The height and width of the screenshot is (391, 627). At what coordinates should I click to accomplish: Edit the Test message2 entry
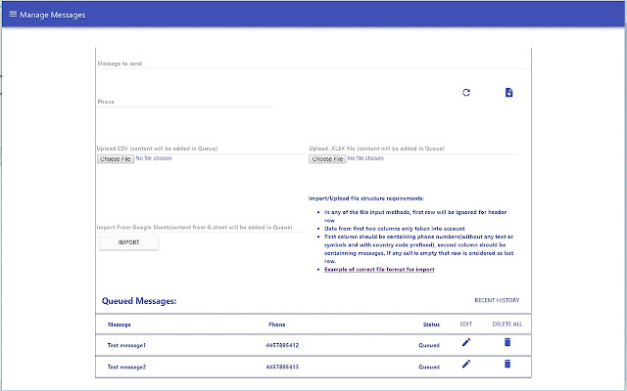tap(466, 365)
